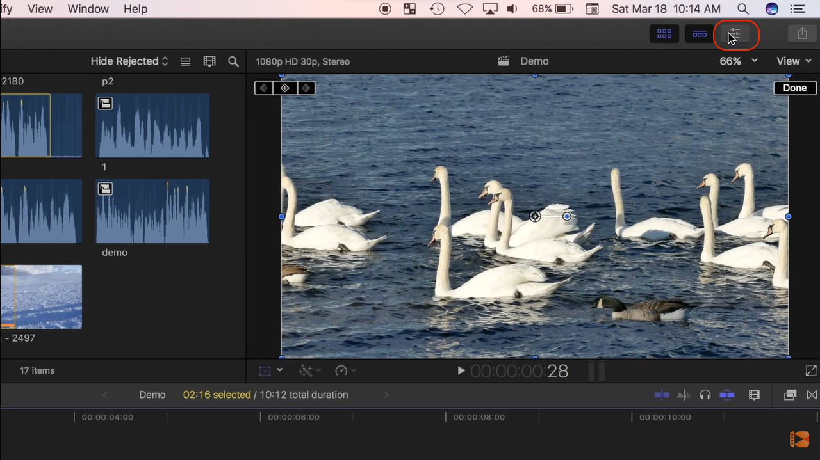Play the video in the viewer
820x460 pixels.
click(x=461, y=370)
